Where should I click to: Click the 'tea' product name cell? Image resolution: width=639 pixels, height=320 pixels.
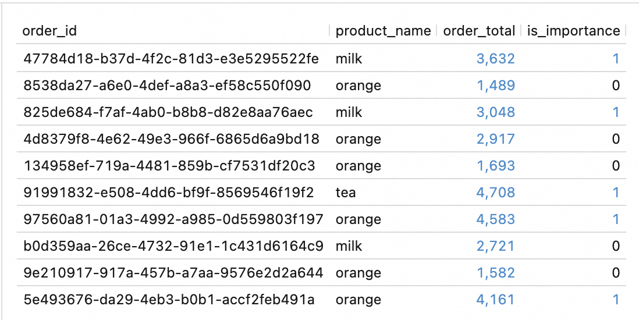(x=345, y=193)
